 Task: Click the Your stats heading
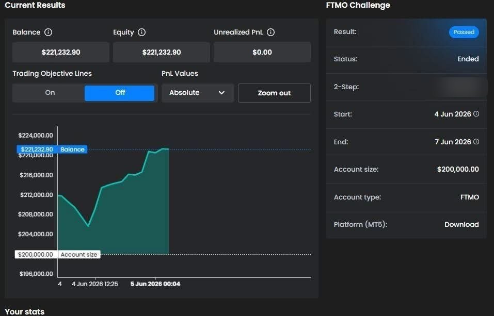(25, 311)
